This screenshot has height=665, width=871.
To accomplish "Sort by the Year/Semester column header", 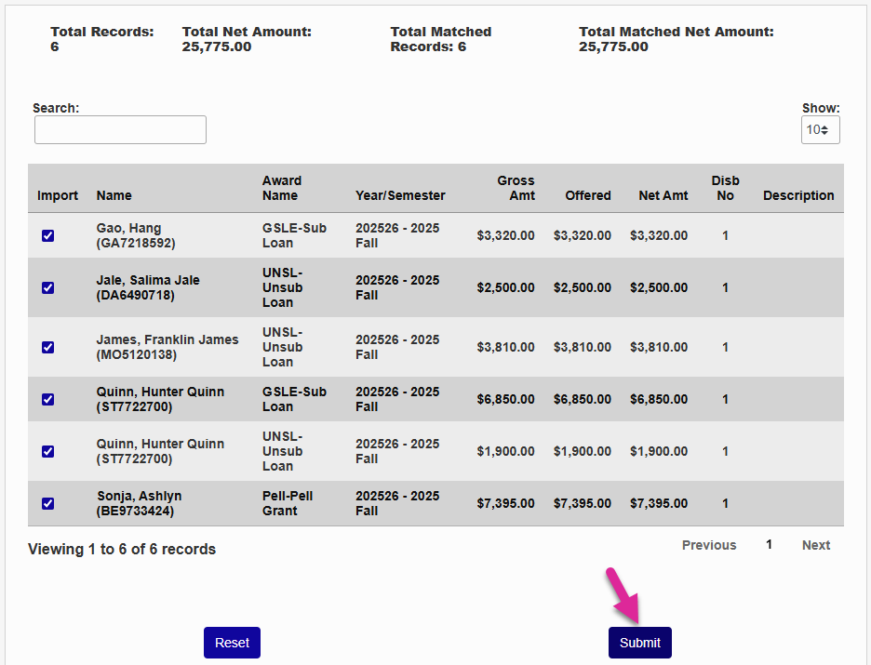I will pyautogui.click(x=400, y=196).
